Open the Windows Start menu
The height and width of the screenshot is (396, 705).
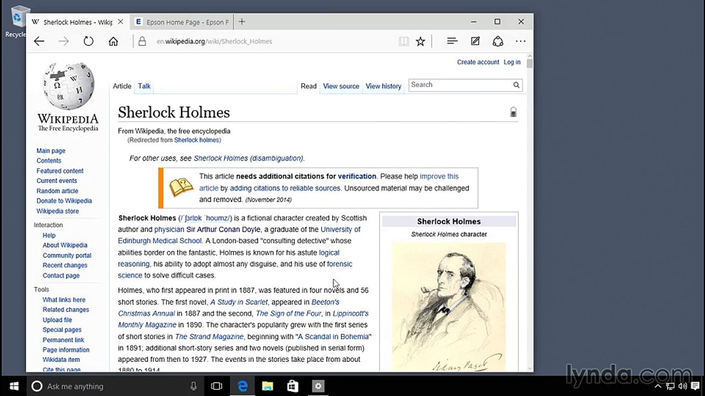pos(14,386)
